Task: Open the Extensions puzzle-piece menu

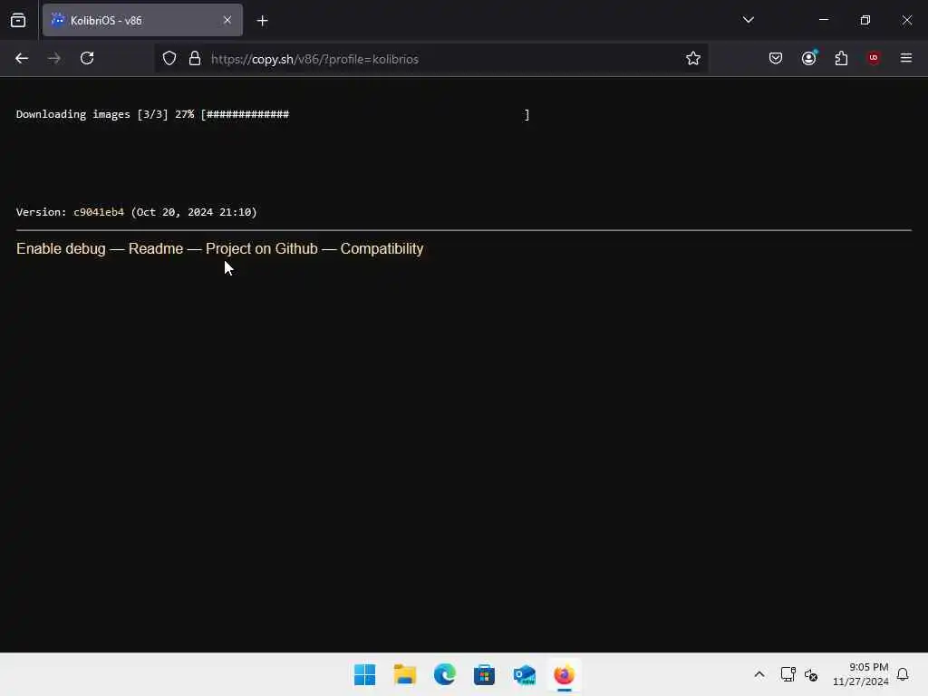Action: coord(841,58)
